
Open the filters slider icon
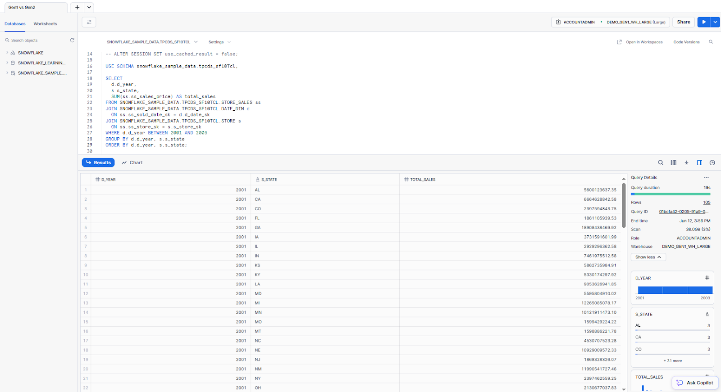coord(89,22)
